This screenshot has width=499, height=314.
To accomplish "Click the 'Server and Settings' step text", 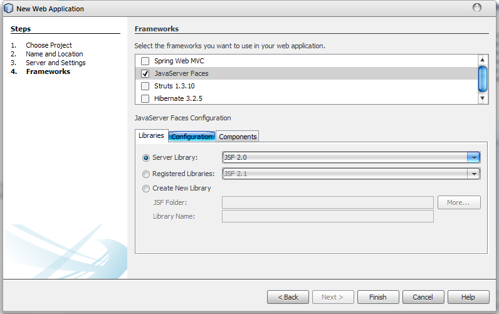I will click(x=56, y=63).
